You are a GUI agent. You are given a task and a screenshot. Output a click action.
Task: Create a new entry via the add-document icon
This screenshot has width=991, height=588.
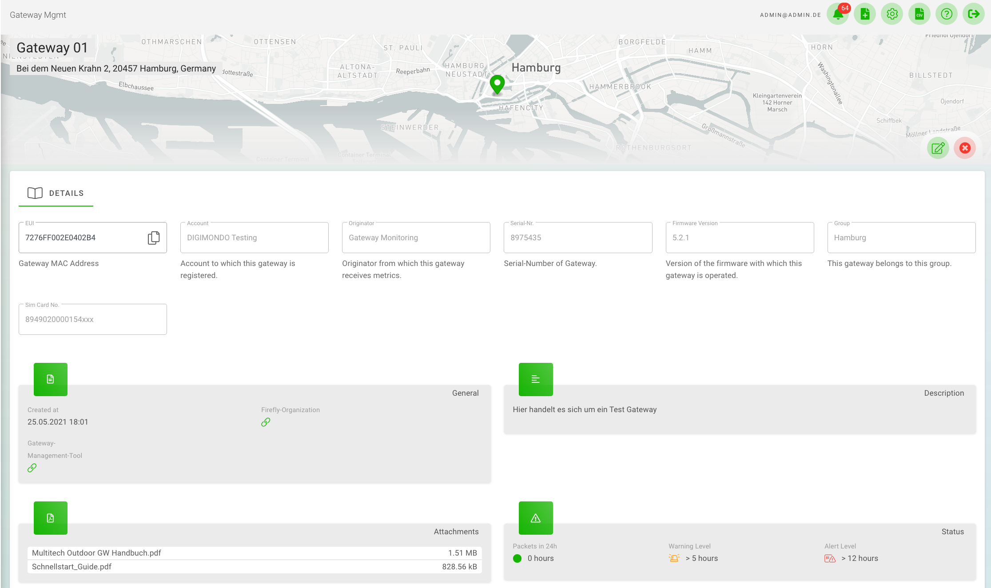pos(865,14)
